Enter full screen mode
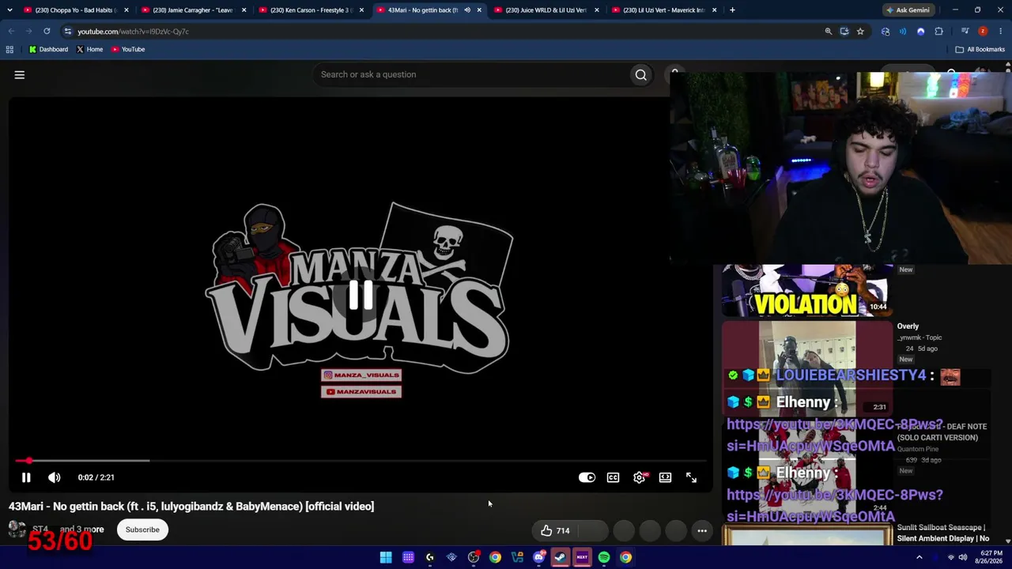 pos(691,477)
